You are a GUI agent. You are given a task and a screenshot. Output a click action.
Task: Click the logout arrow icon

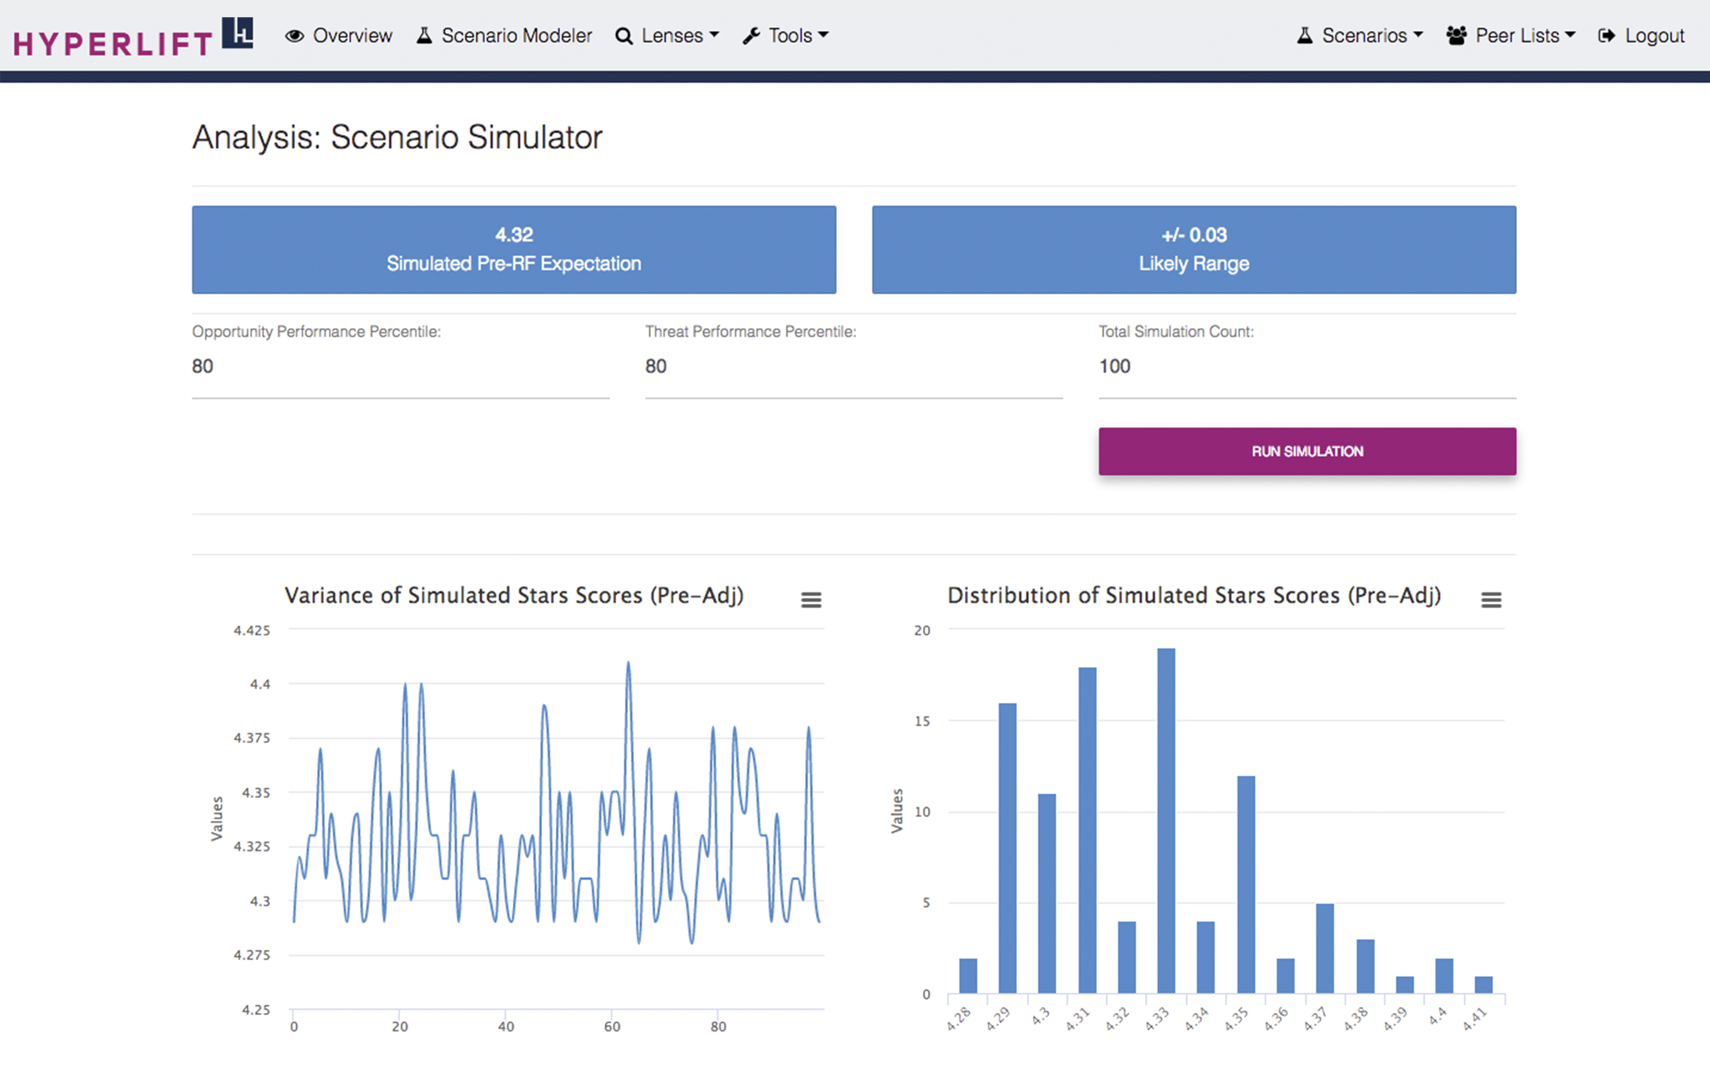click(1606, 35)
